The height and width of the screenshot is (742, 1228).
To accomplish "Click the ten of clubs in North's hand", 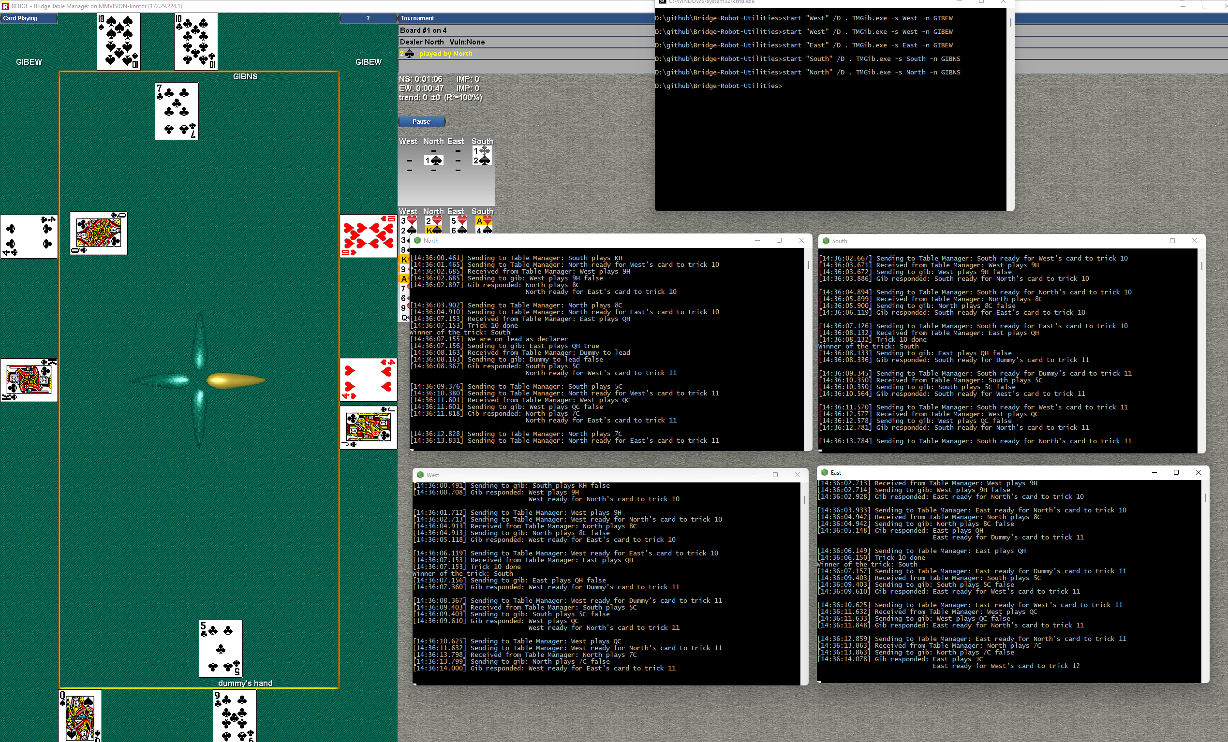I will [x=196, y=42].
